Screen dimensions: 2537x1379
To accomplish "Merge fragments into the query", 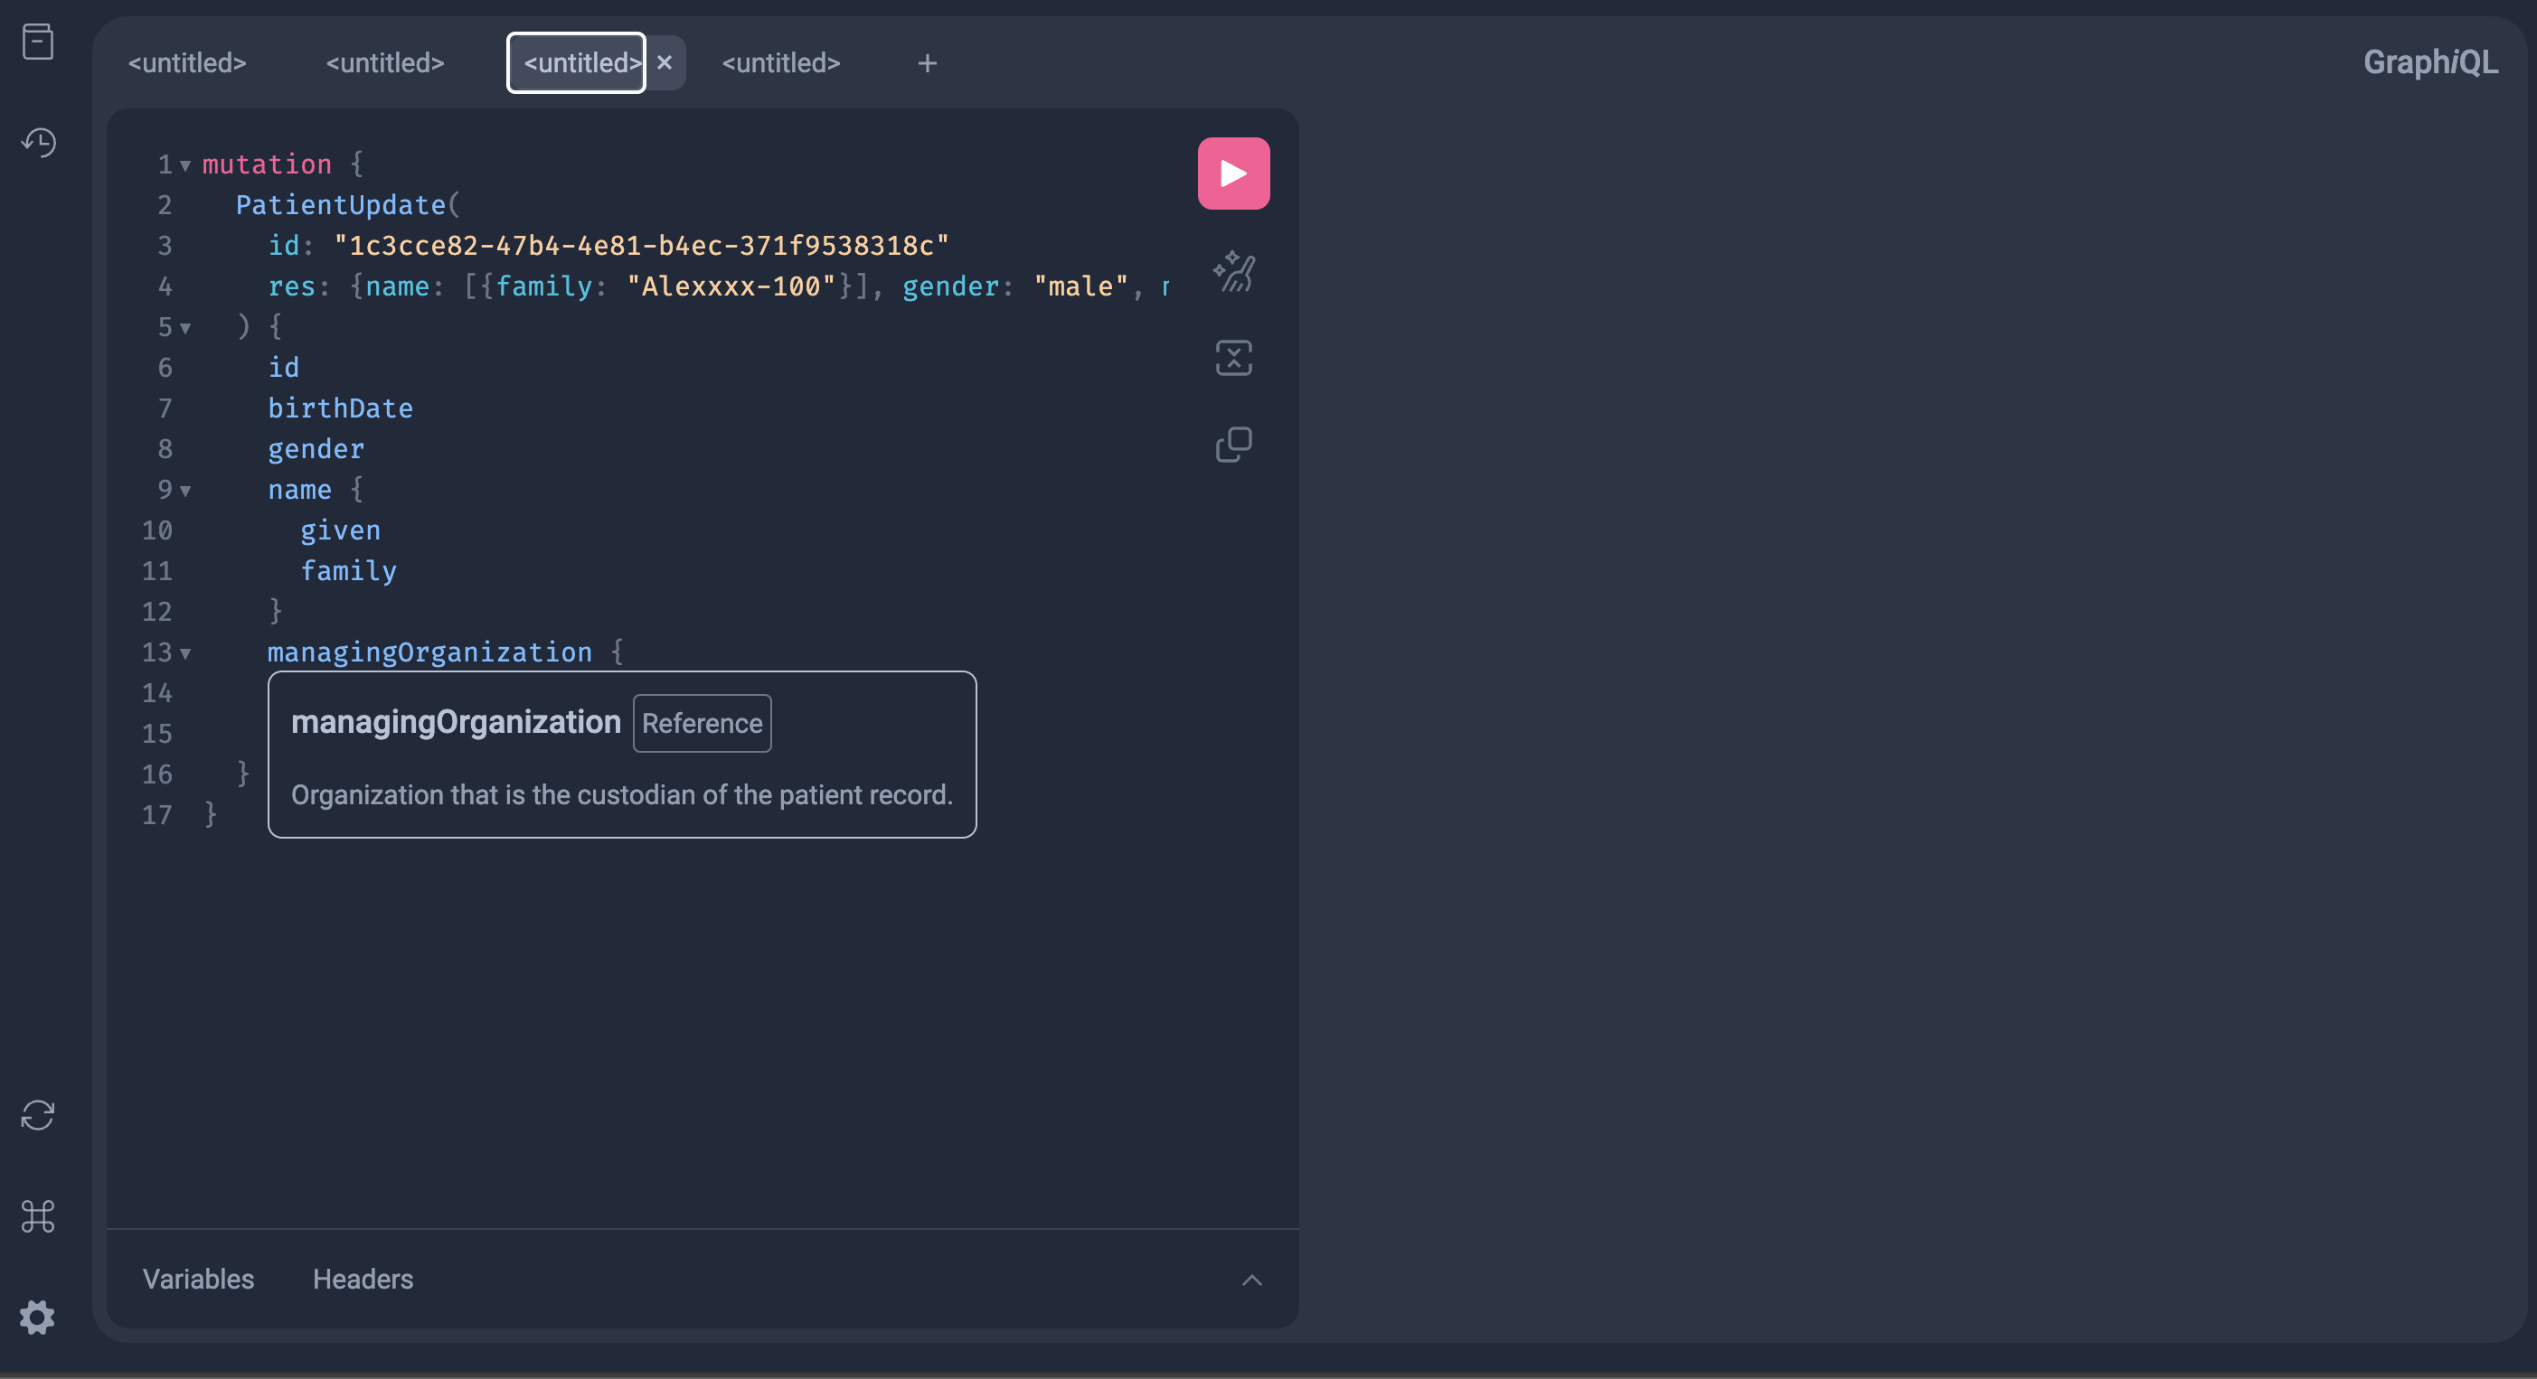I will (x=1233, y=357).
